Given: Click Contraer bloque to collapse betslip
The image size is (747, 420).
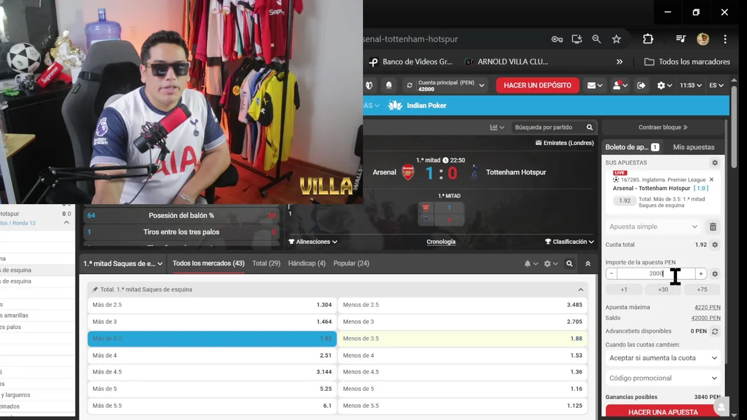Looking at the screenshot, I should click(663, 127).
